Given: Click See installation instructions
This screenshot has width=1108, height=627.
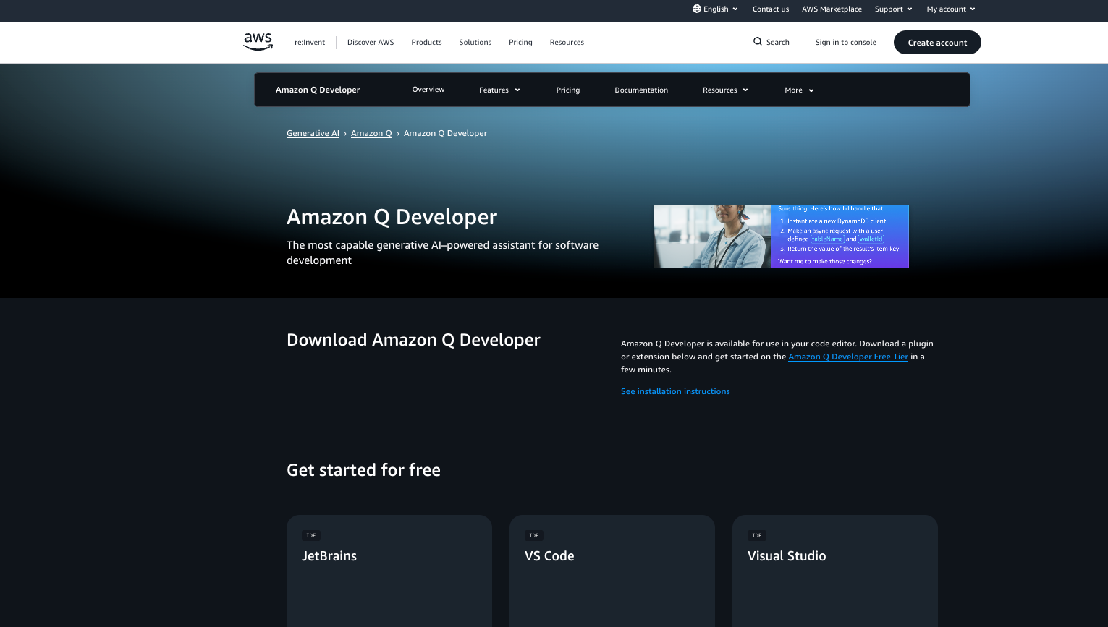Looking at the screenshot, I should (x=675, y=391).
